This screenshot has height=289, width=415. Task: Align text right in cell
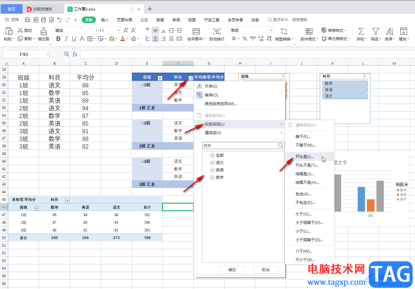click(163, 39)
